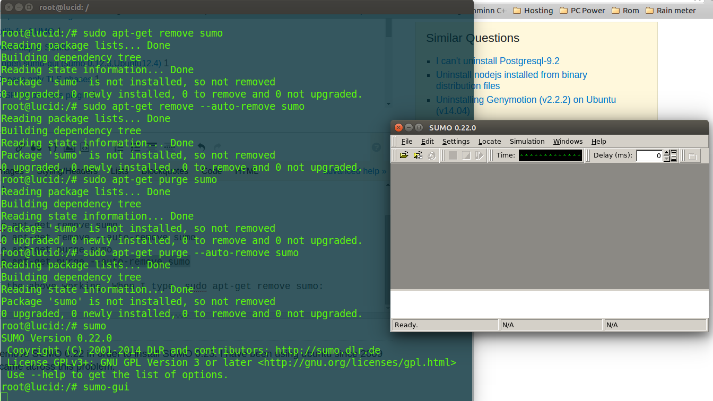
Task: Click the terminal line "SUMO Version 0.22.0"
Action: pos(57,338)
